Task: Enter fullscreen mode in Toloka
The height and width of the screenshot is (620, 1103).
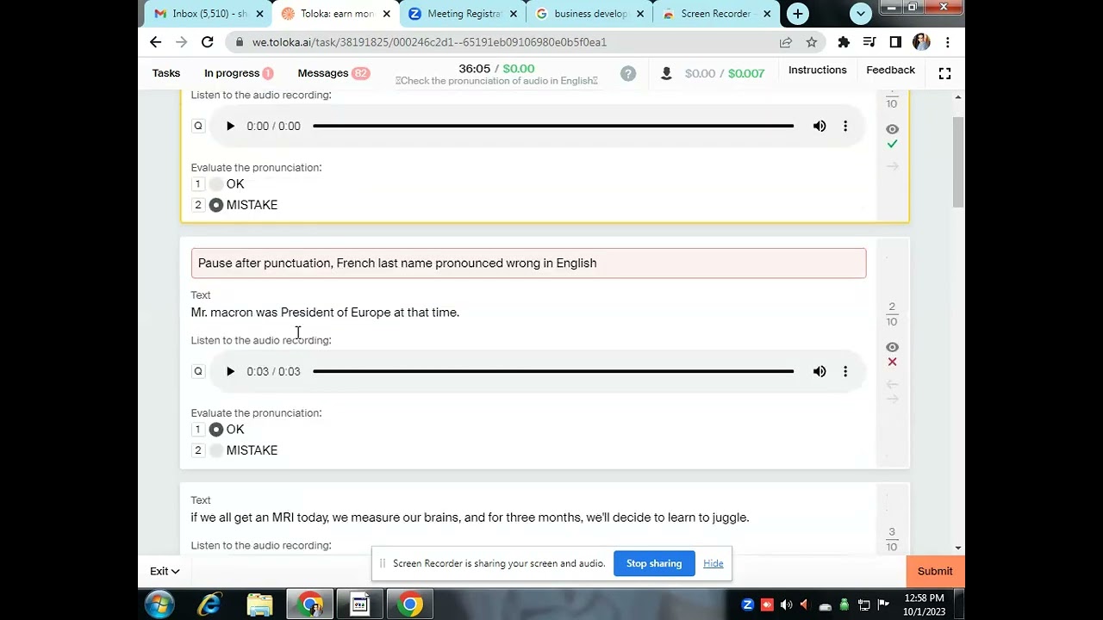Action: [x=944, y=74]
